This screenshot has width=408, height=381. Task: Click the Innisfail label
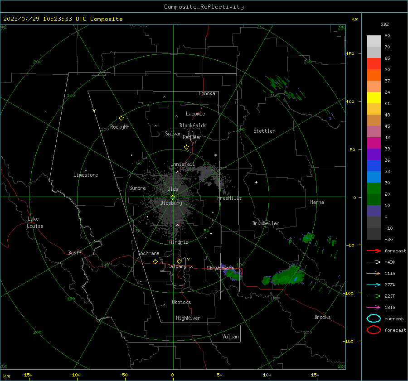pyautogui.click(x=183, y=164)
